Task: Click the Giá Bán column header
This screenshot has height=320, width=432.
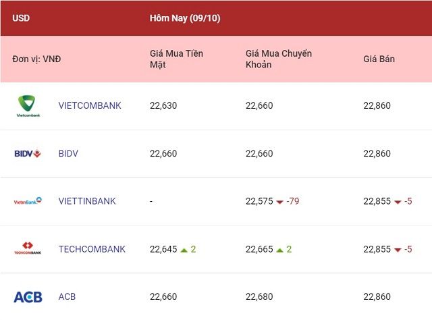Action: [x=379, y=59]
